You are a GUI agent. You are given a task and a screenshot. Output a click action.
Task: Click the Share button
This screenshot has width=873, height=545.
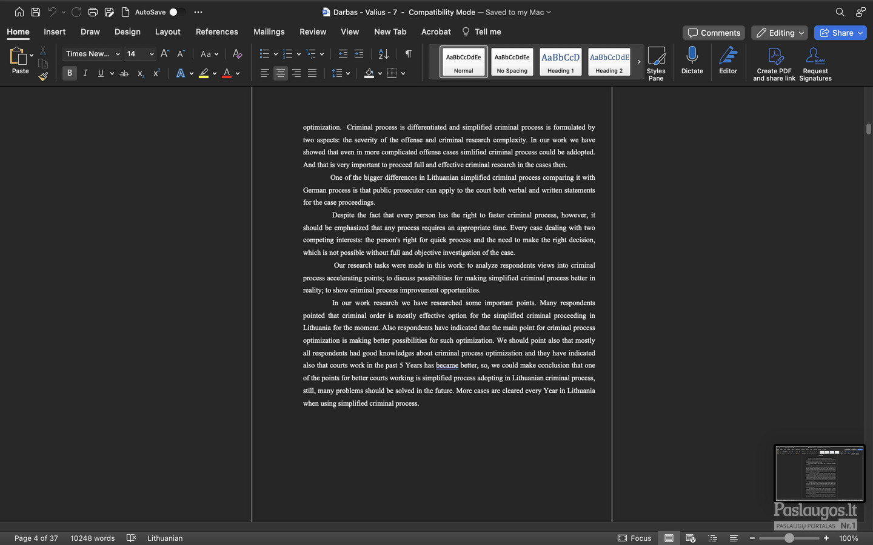[x=840, y=33]
